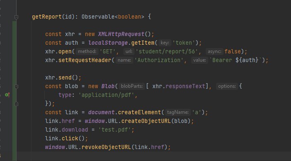Click the 'options:' parameter hint
The width and height of the screenshot is (291, 161).
[x=227, y=86]
